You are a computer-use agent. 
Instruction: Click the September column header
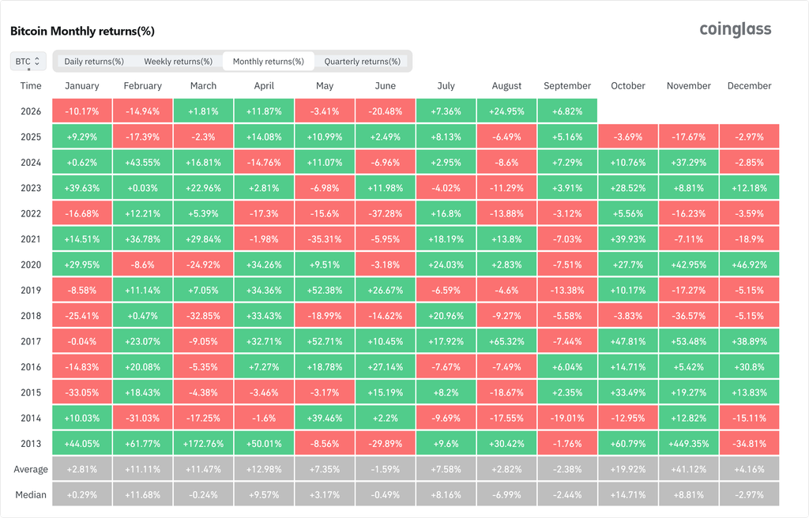pyautogui.click(x=567, y=85)
